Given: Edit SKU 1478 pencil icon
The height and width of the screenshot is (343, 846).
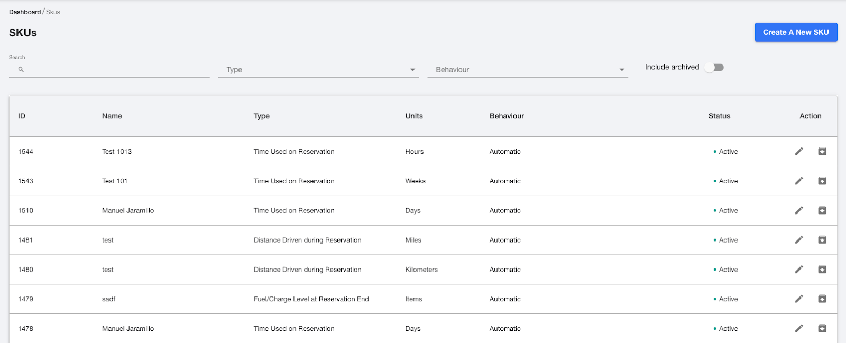Looking at the screenshot, I should [x=799, y=328].
